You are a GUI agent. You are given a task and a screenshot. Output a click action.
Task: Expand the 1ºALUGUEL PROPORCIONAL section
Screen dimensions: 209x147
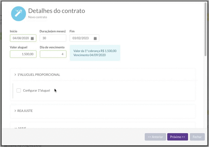37,75
